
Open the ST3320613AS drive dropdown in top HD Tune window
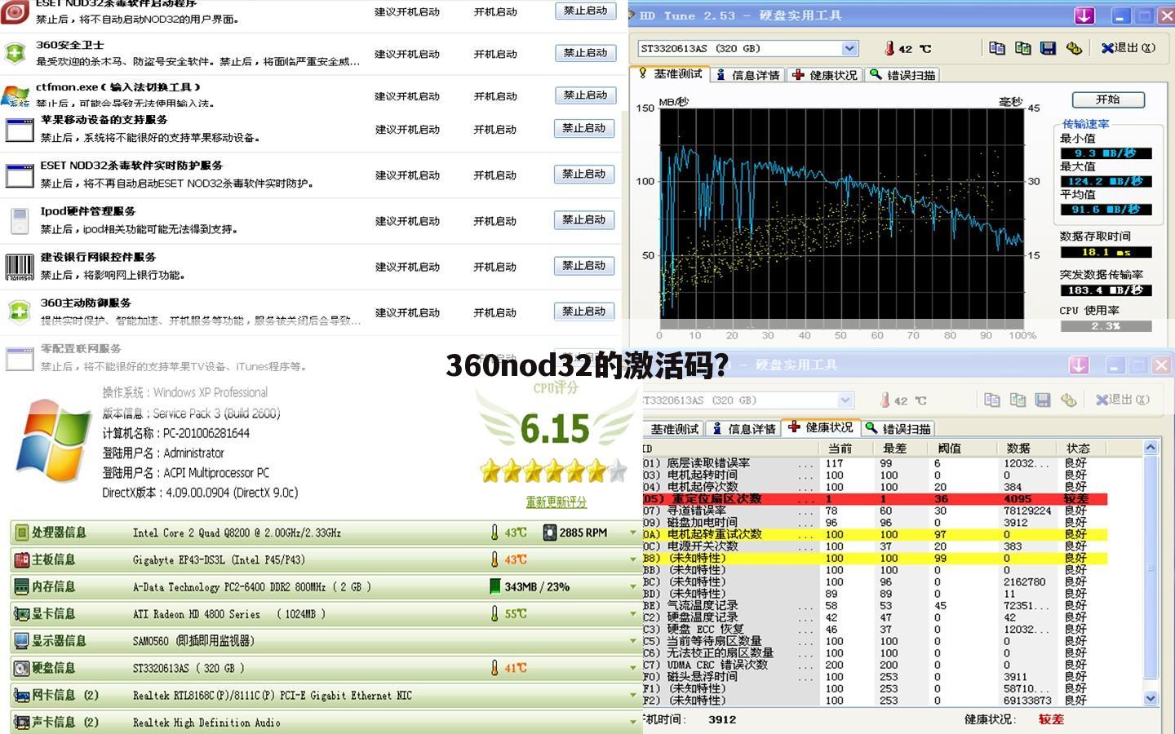tap(849, 49)
